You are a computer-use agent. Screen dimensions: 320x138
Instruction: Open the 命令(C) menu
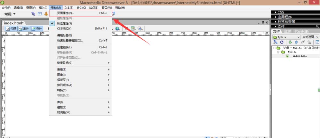(81, 8)
